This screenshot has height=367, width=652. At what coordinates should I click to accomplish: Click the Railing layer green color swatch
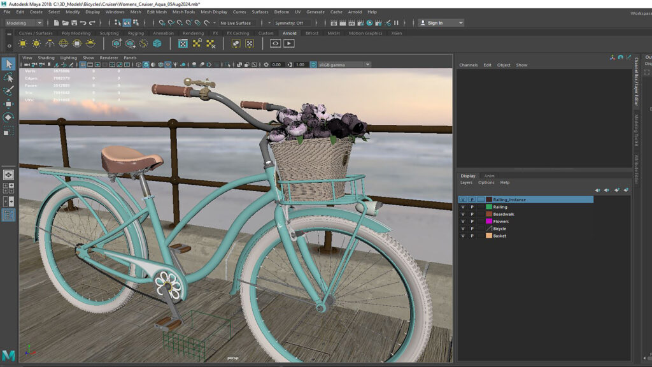[489, 207]
